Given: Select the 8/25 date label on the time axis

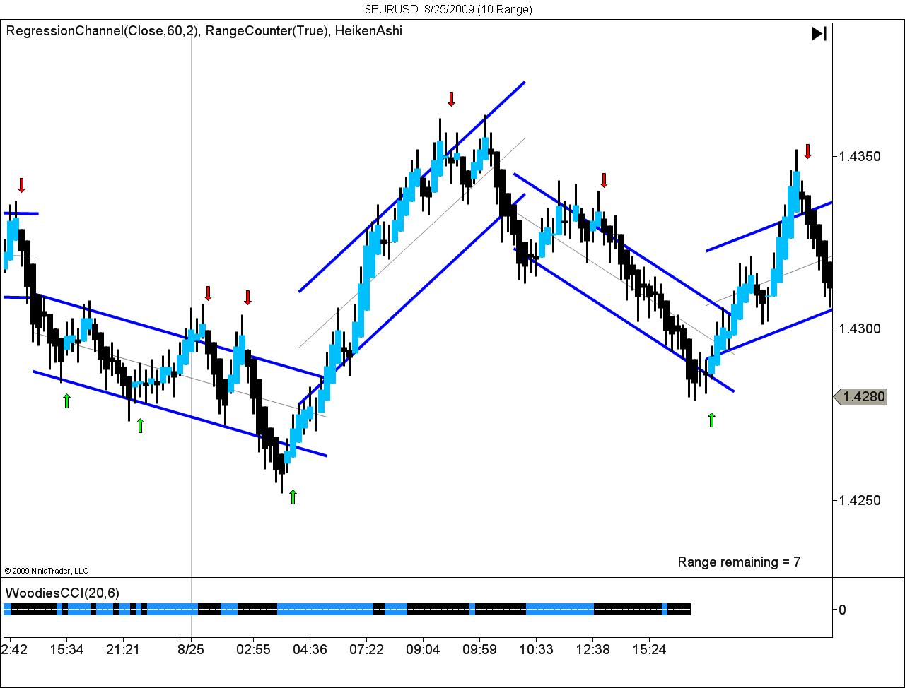Looking at the screenshot, I should (x=189, y=648).
